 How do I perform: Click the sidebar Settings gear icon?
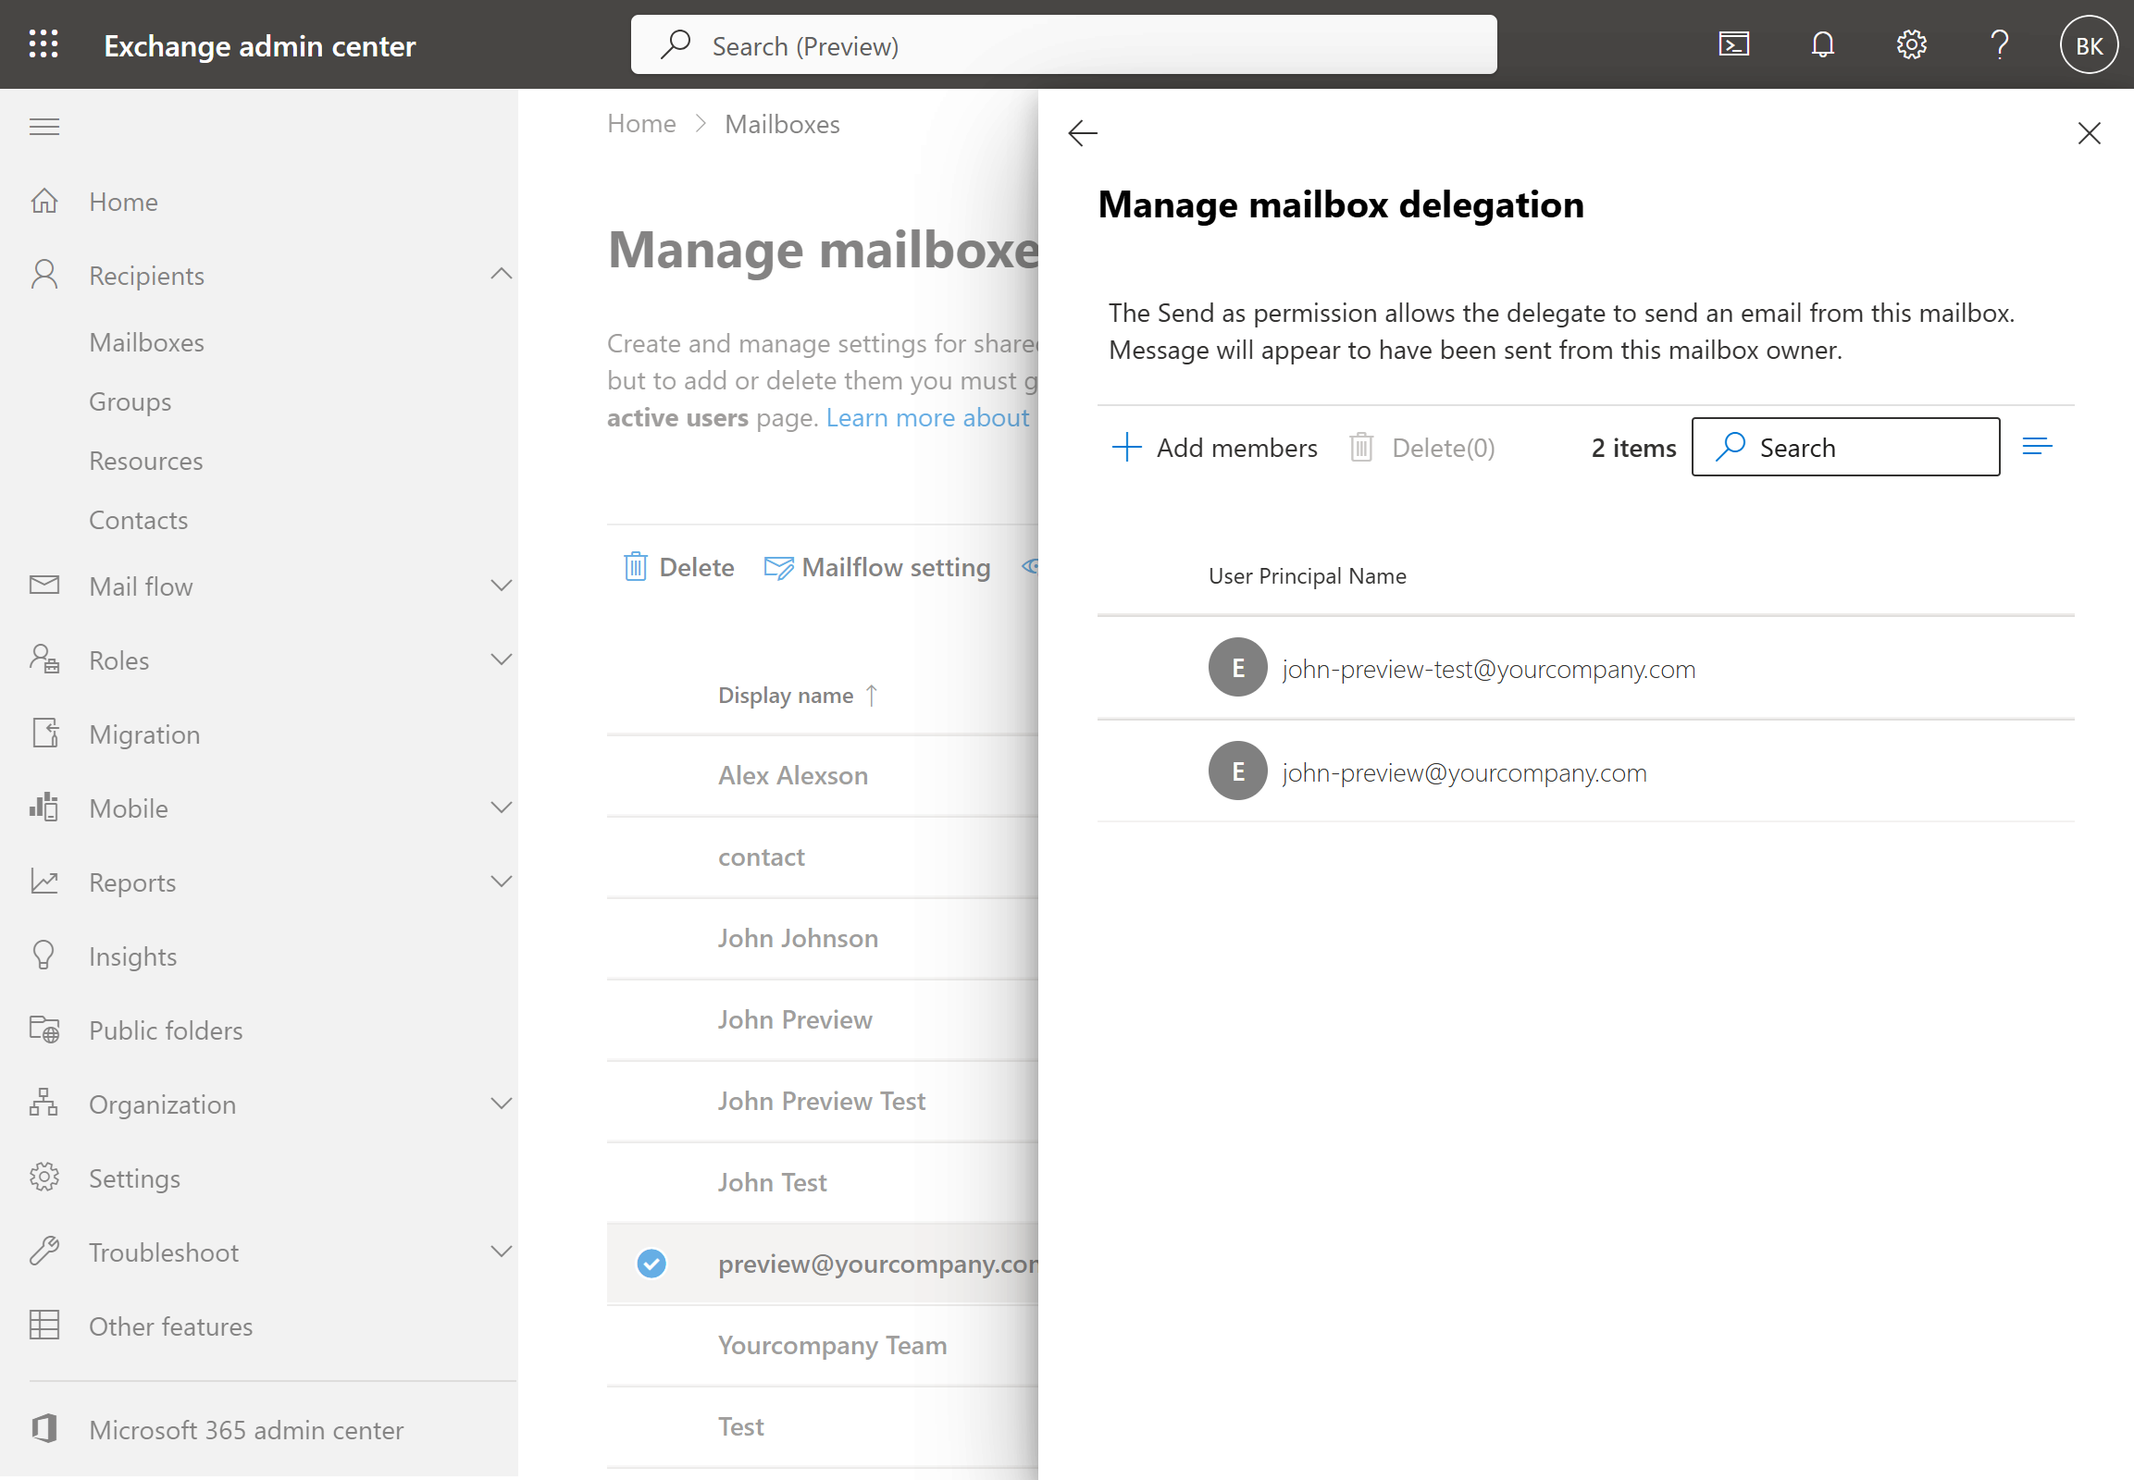coord(44,1177)
